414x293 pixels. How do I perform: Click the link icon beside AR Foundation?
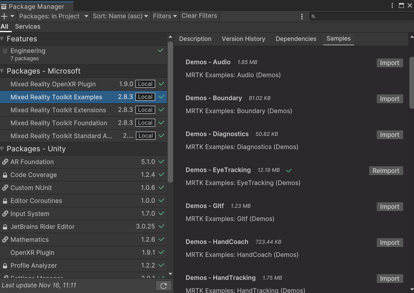5,162
